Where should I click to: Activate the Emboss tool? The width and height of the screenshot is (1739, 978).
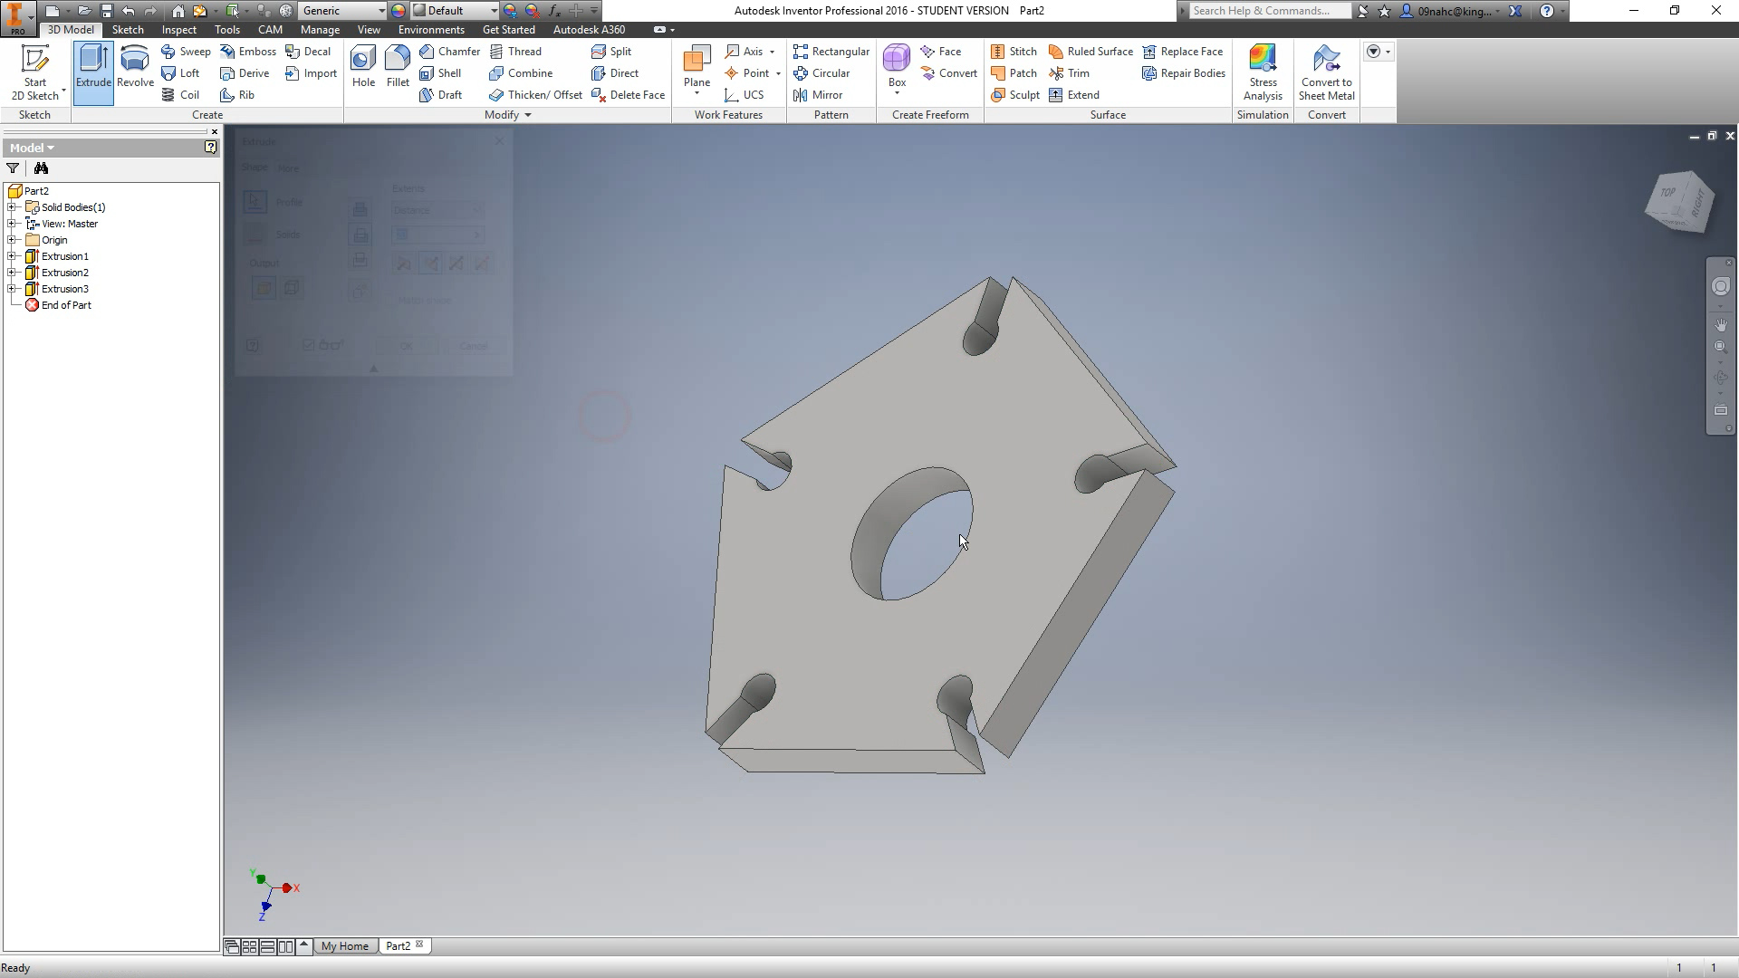point(248,52)
